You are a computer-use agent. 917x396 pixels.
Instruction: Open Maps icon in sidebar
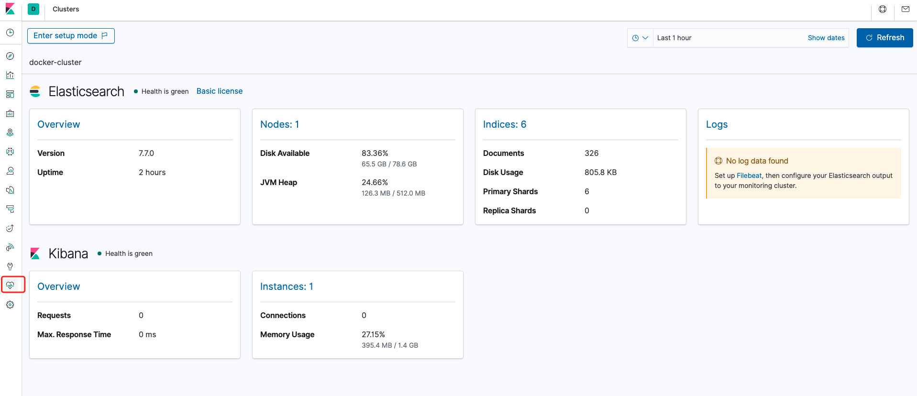click(x=10, y=132)
